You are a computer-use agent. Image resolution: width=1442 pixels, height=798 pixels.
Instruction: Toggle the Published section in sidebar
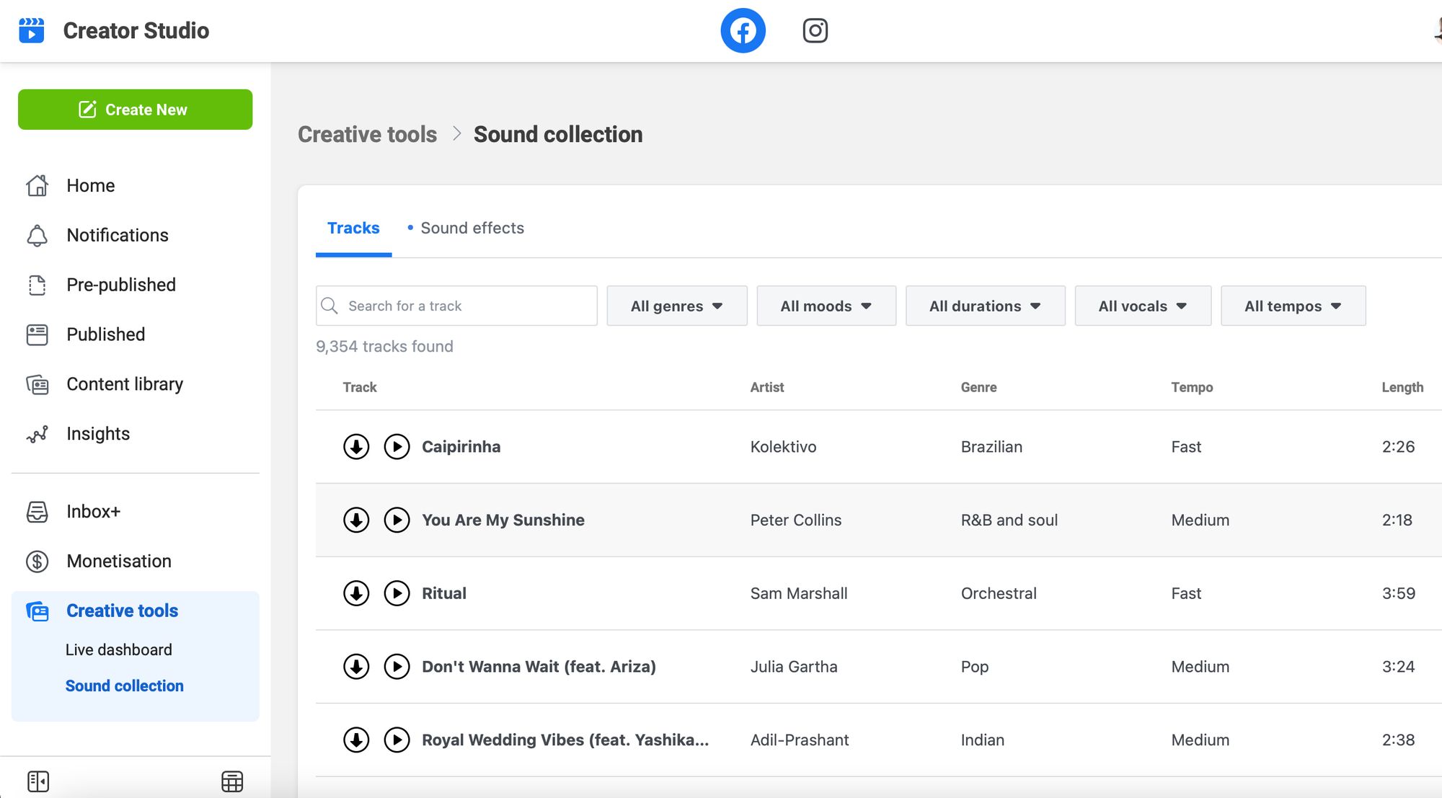pos(105,334)
